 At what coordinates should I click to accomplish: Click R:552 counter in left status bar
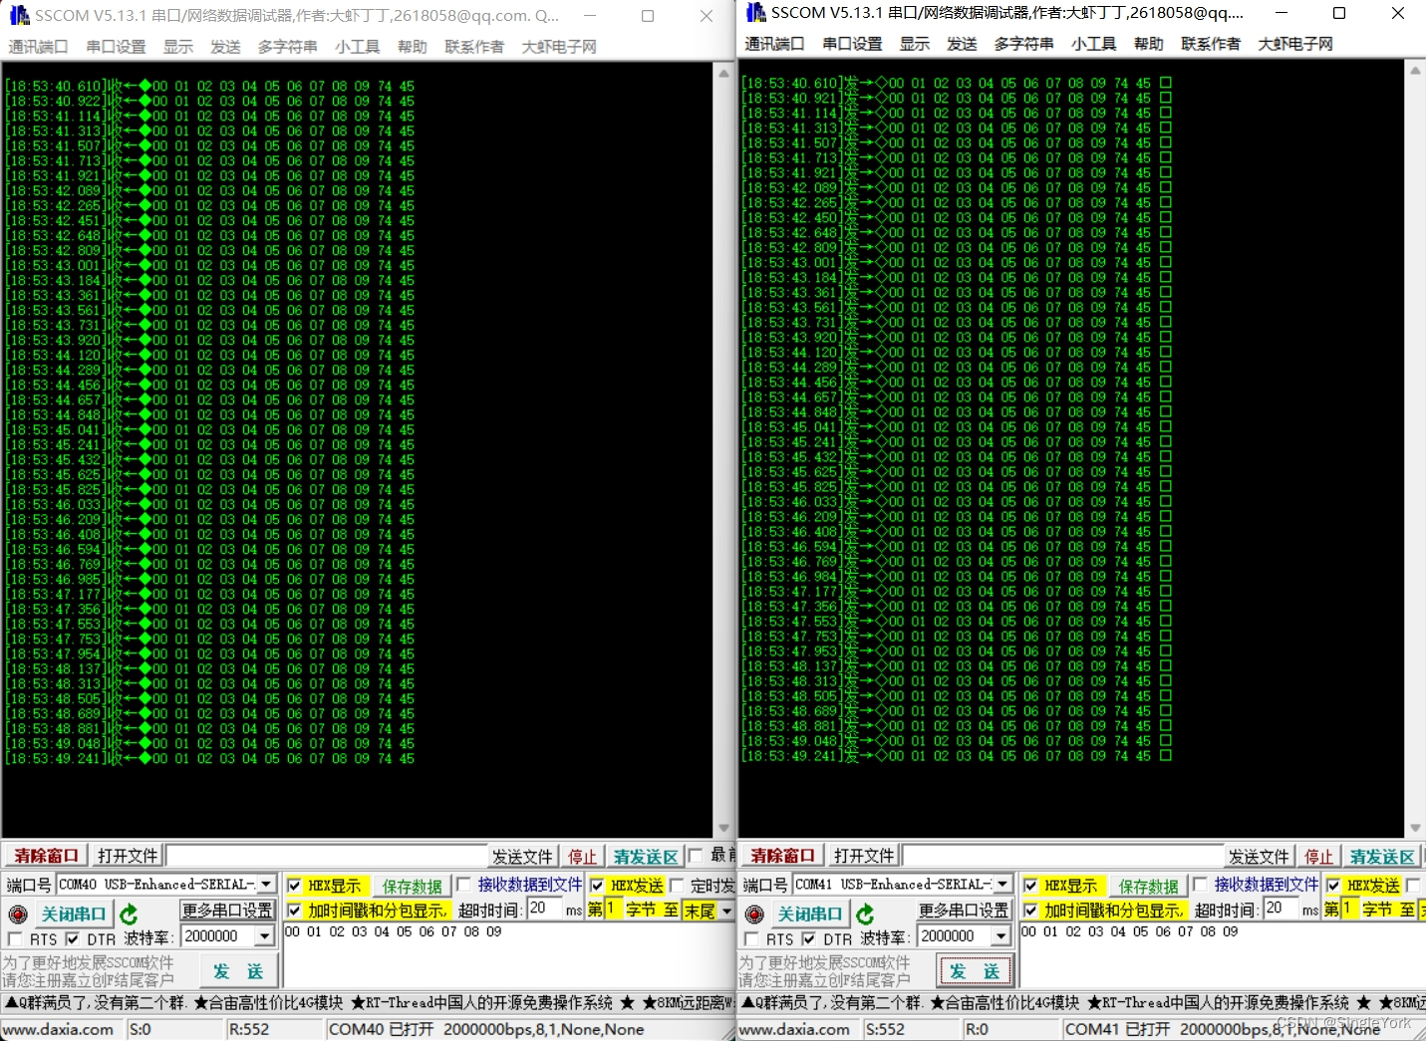(249, 1029)
